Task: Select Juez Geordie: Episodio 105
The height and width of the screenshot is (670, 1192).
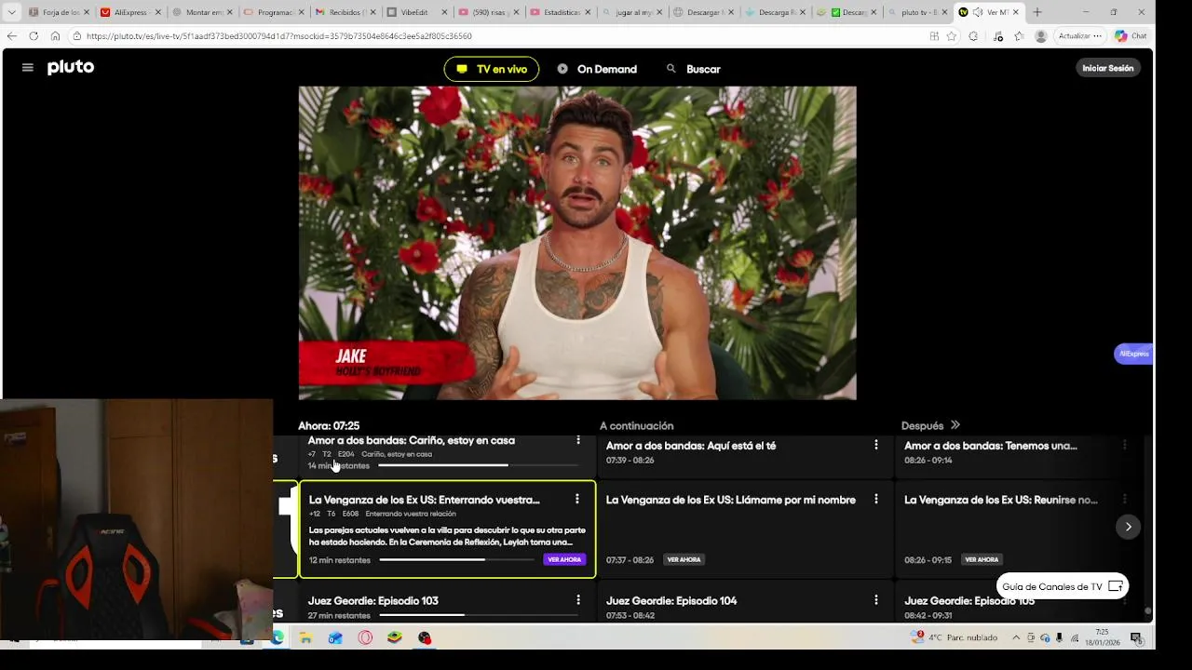Action: click(x=969, y=601)
